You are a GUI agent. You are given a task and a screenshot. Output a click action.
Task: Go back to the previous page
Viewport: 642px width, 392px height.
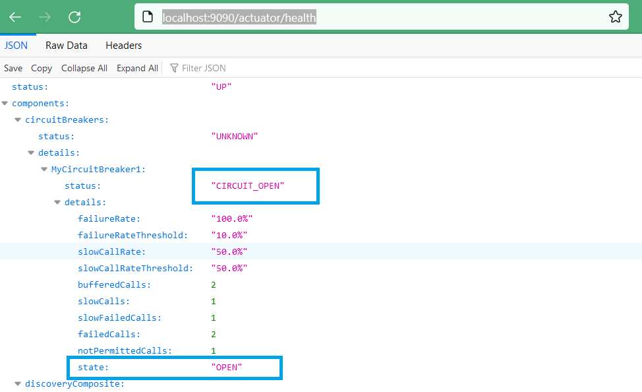pyautogui.click(x=15, y=16)
